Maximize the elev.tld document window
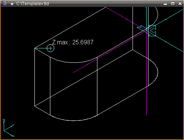The width and height of the screenshot is (184, 140). (173, 4)
